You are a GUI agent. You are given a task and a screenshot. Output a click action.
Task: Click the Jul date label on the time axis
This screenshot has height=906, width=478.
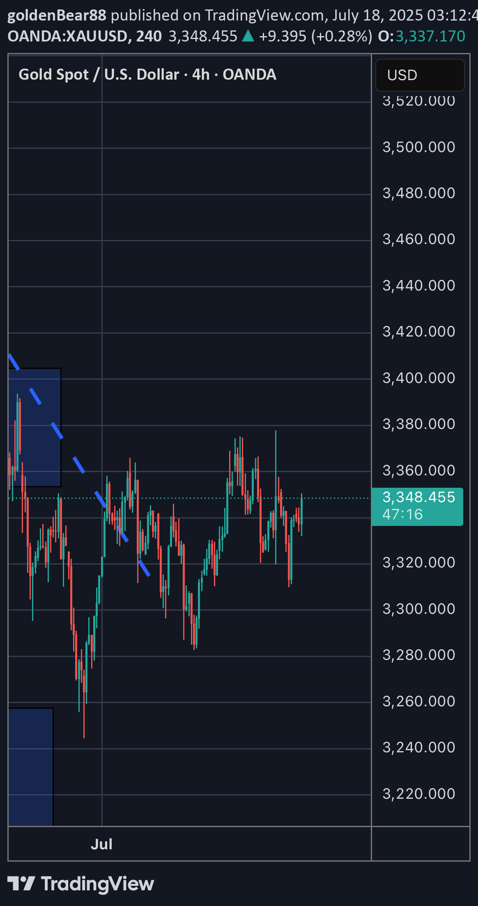point(101,844)
